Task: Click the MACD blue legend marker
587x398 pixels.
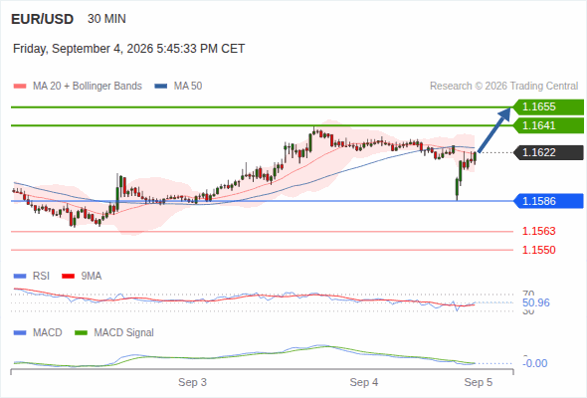Action: pyautogui.click(x=20, y=333)
